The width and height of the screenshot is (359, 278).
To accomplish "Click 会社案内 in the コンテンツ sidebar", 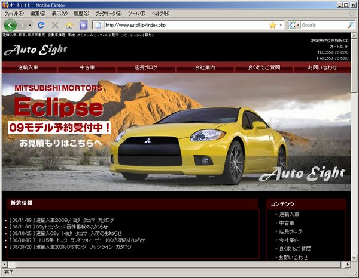I will click(x=289, y=240).
